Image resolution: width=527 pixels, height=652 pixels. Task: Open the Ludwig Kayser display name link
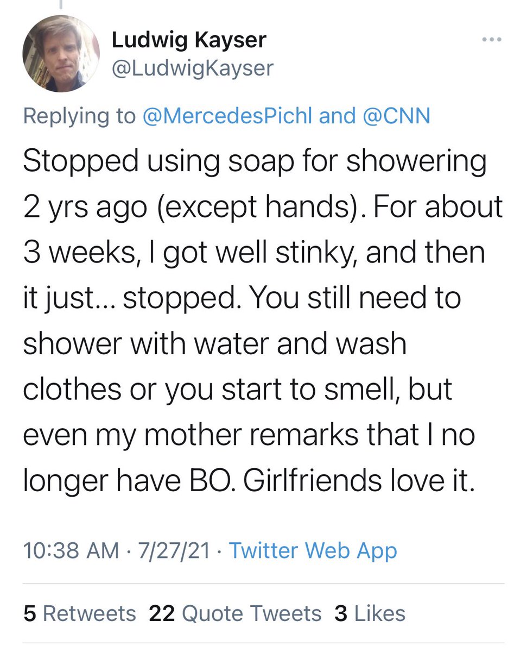click(188, 40)
